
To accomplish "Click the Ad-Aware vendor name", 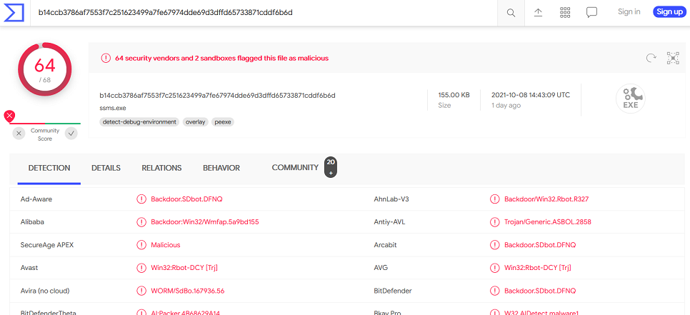I will [36, 199].
